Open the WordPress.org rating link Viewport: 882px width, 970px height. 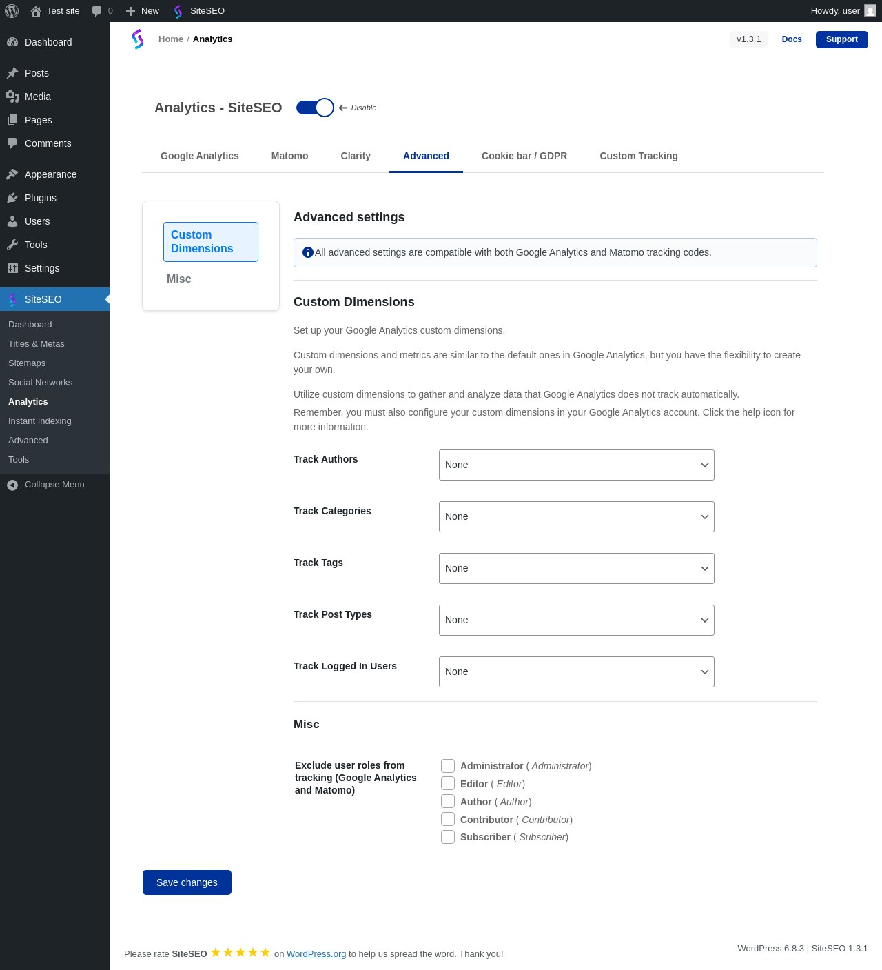click(x=316, y=954)
